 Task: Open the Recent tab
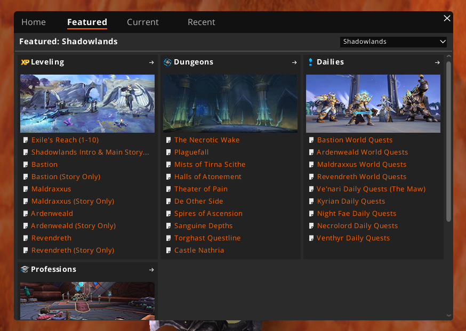coord(202,22)
